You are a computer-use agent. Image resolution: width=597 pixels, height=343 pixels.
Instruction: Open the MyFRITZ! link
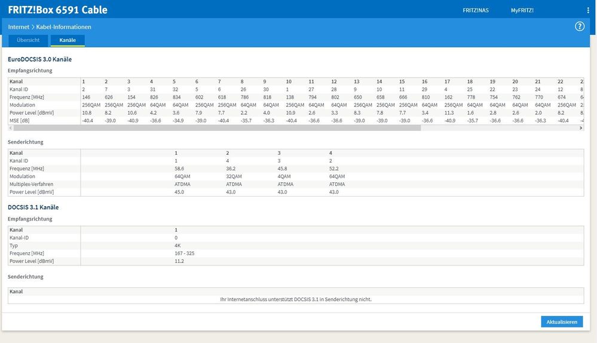(522, 10)
